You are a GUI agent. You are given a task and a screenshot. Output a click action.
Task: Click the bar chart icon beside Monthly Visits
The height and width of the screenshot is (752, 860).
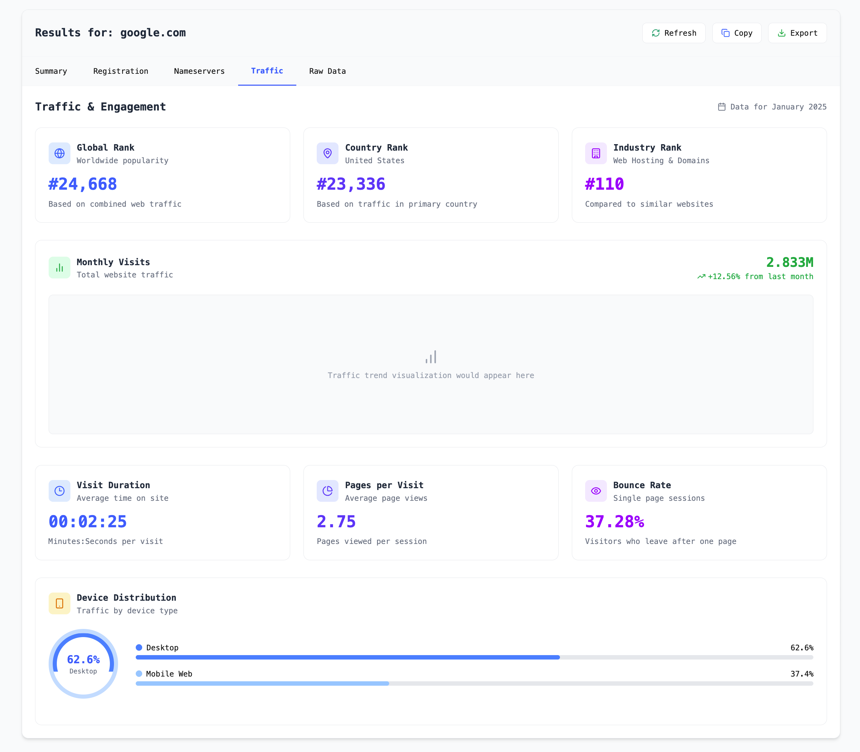tap(59, 268)
